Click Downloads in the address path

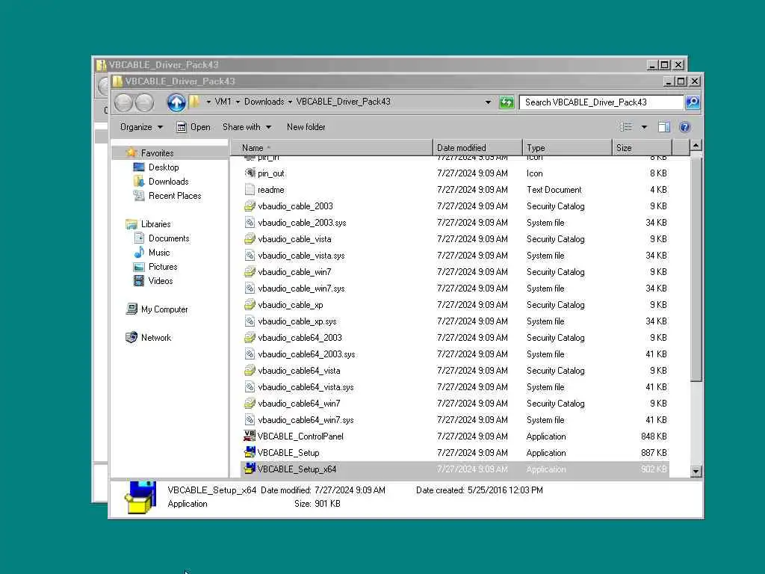tap(264, 102)
